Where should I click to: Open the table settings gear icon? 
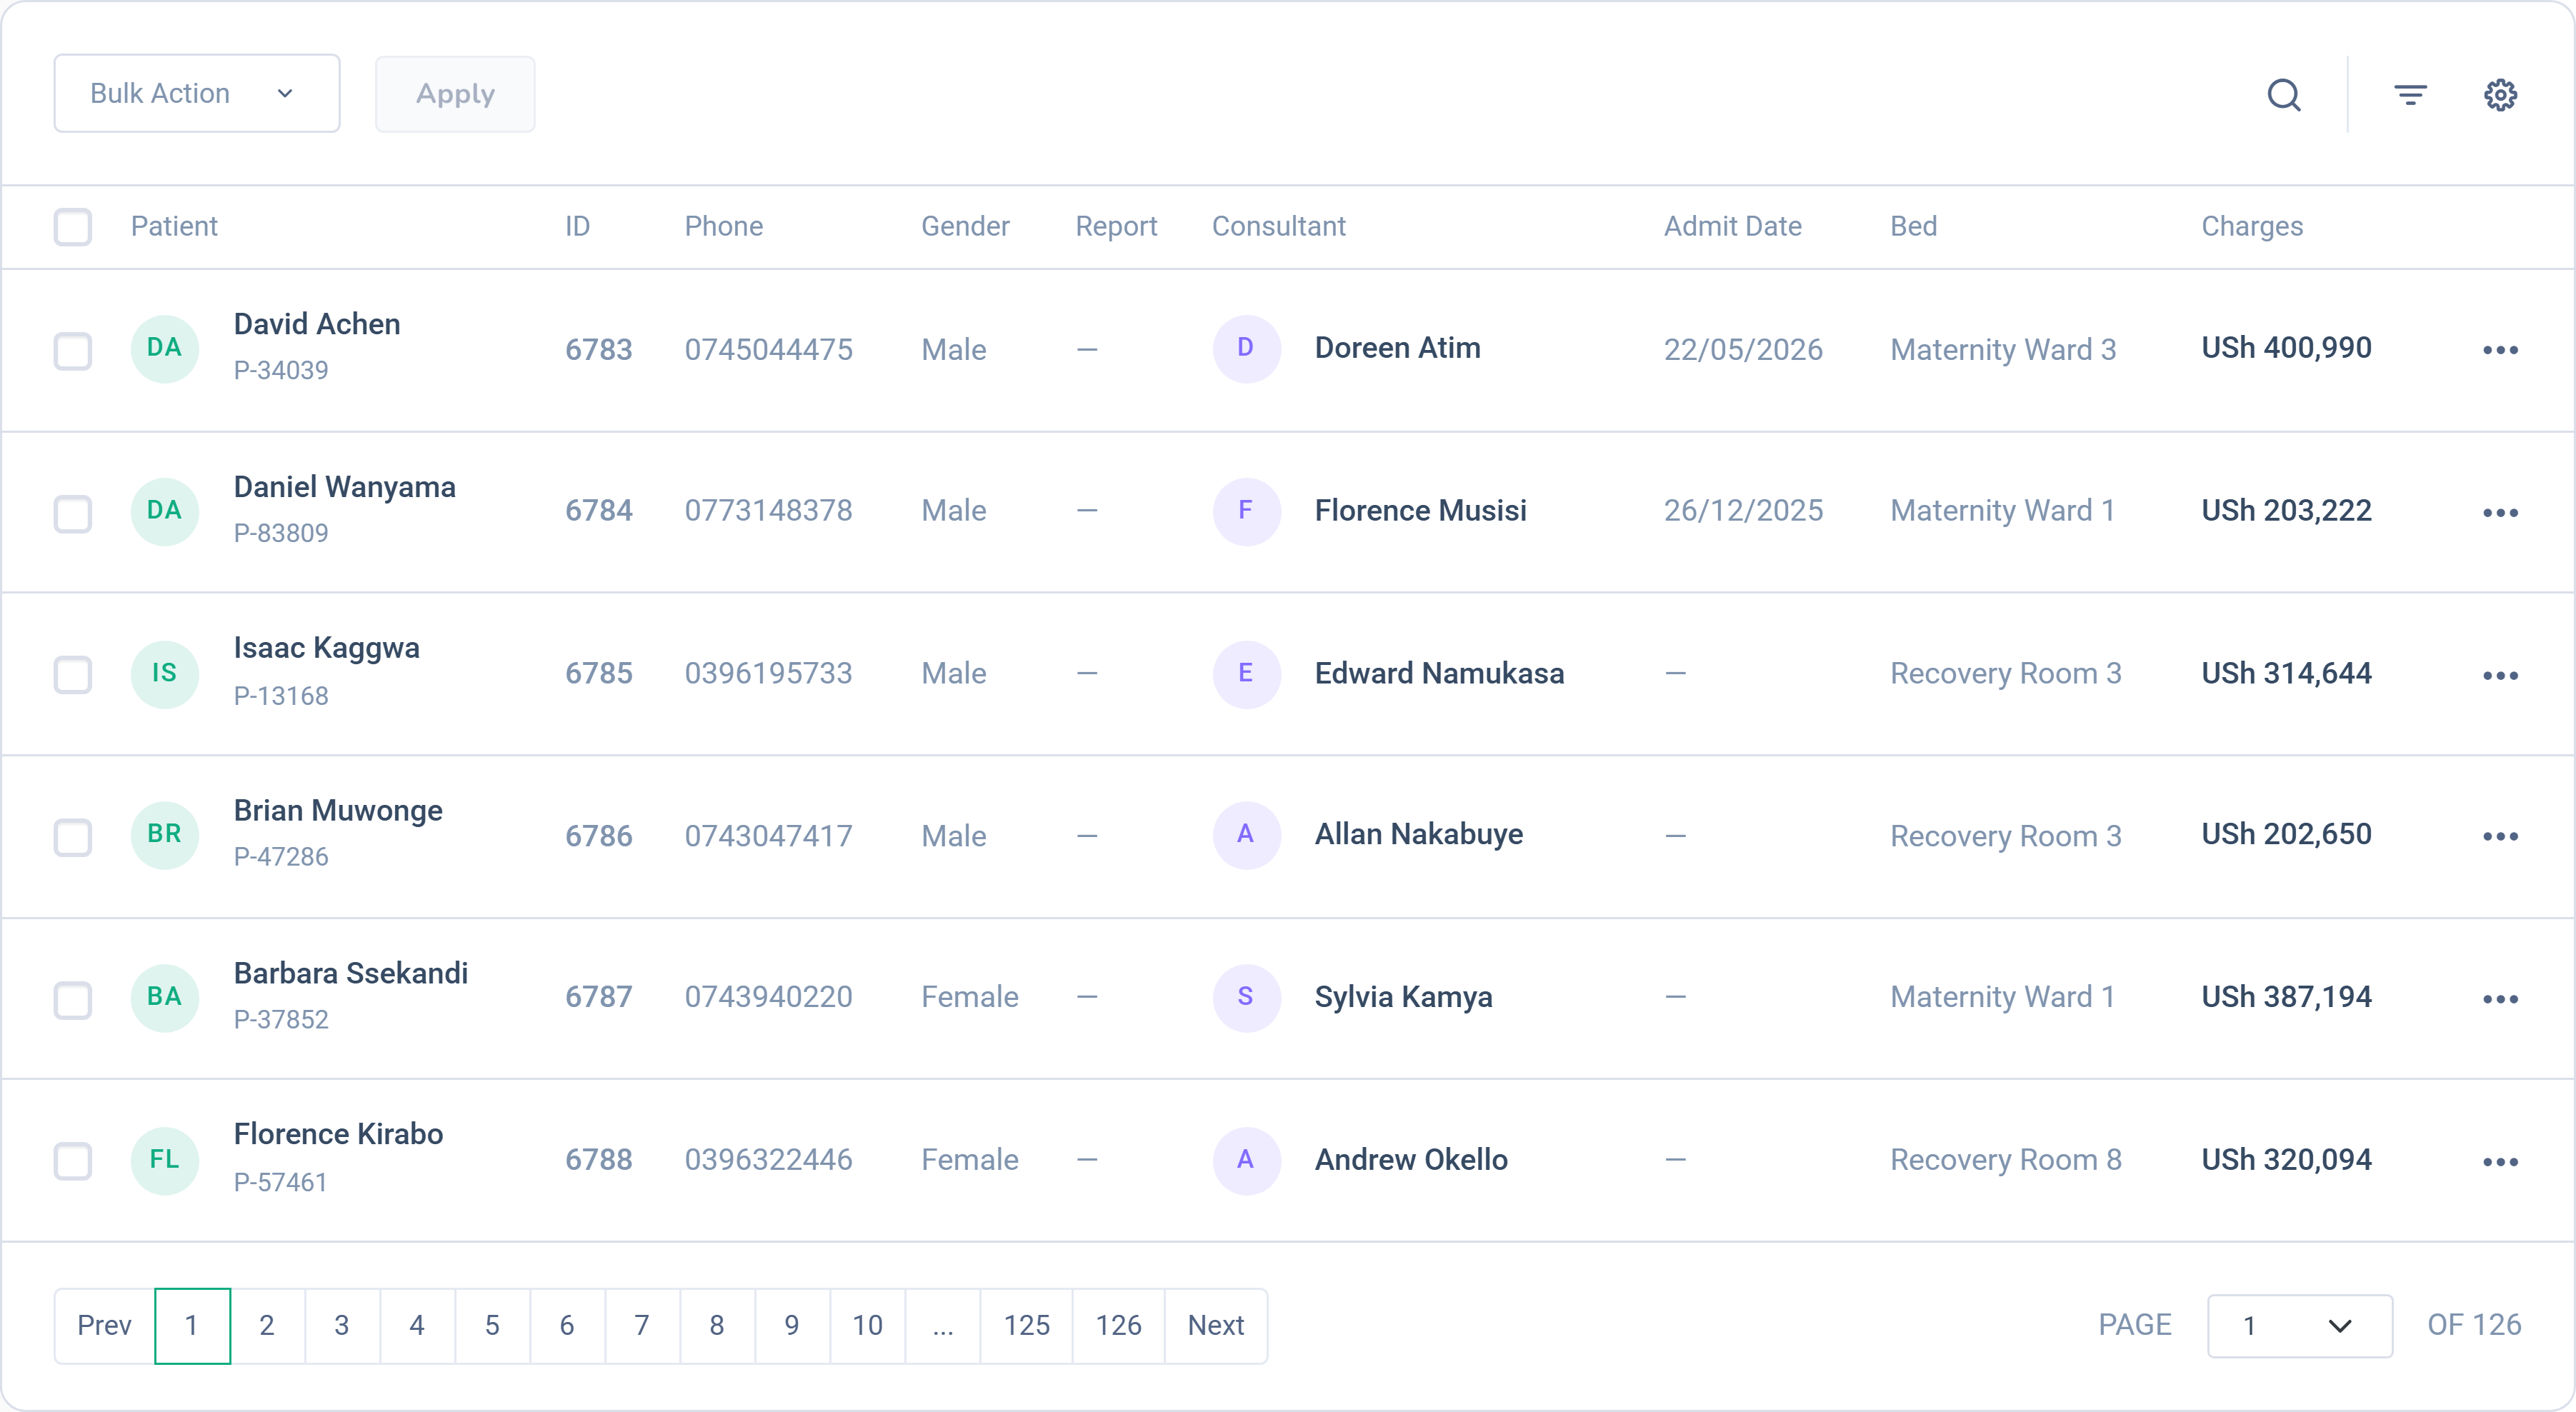pos(2500,95)
